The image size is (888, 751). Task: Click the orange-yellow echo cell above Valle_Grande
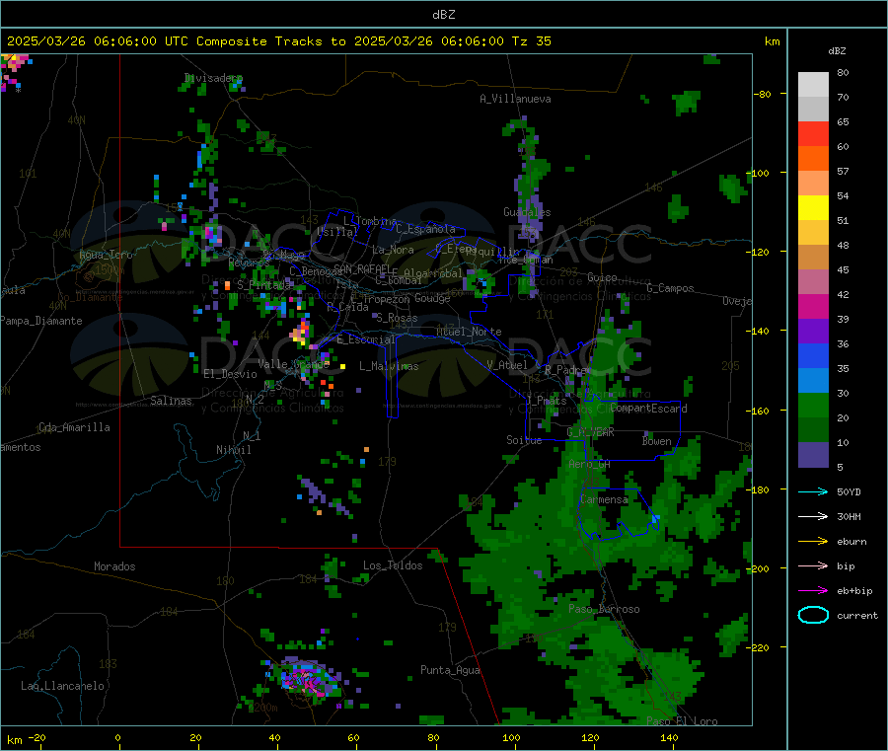(x=300, y=332)
